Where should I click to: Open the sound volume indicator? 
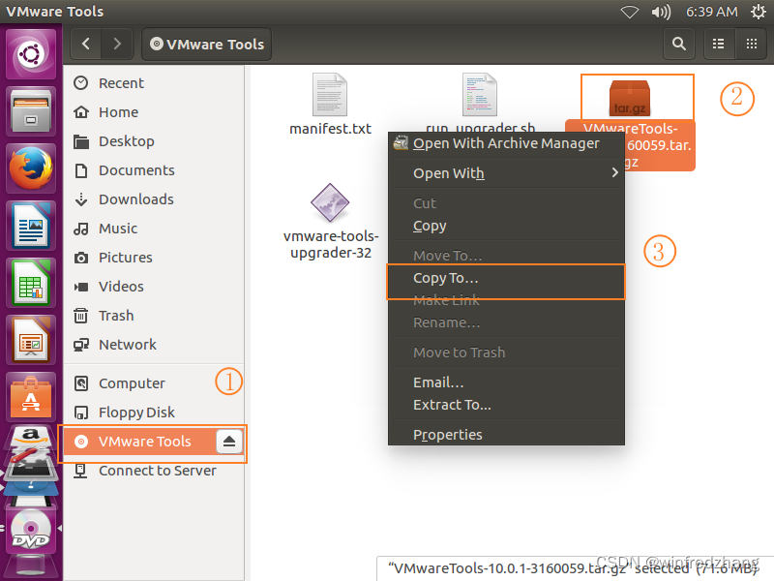tap(661, 12)
